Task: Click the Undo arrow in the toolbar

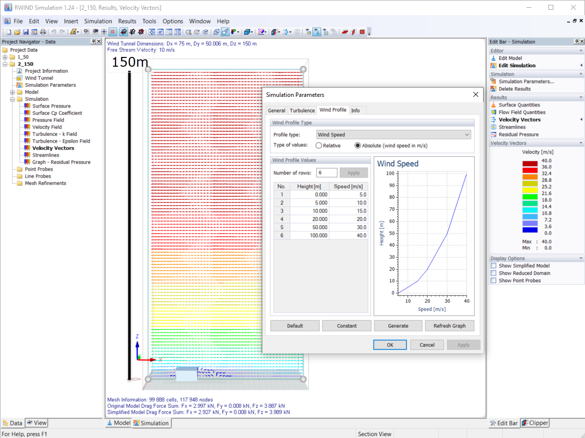Action: tap(54, 32)
